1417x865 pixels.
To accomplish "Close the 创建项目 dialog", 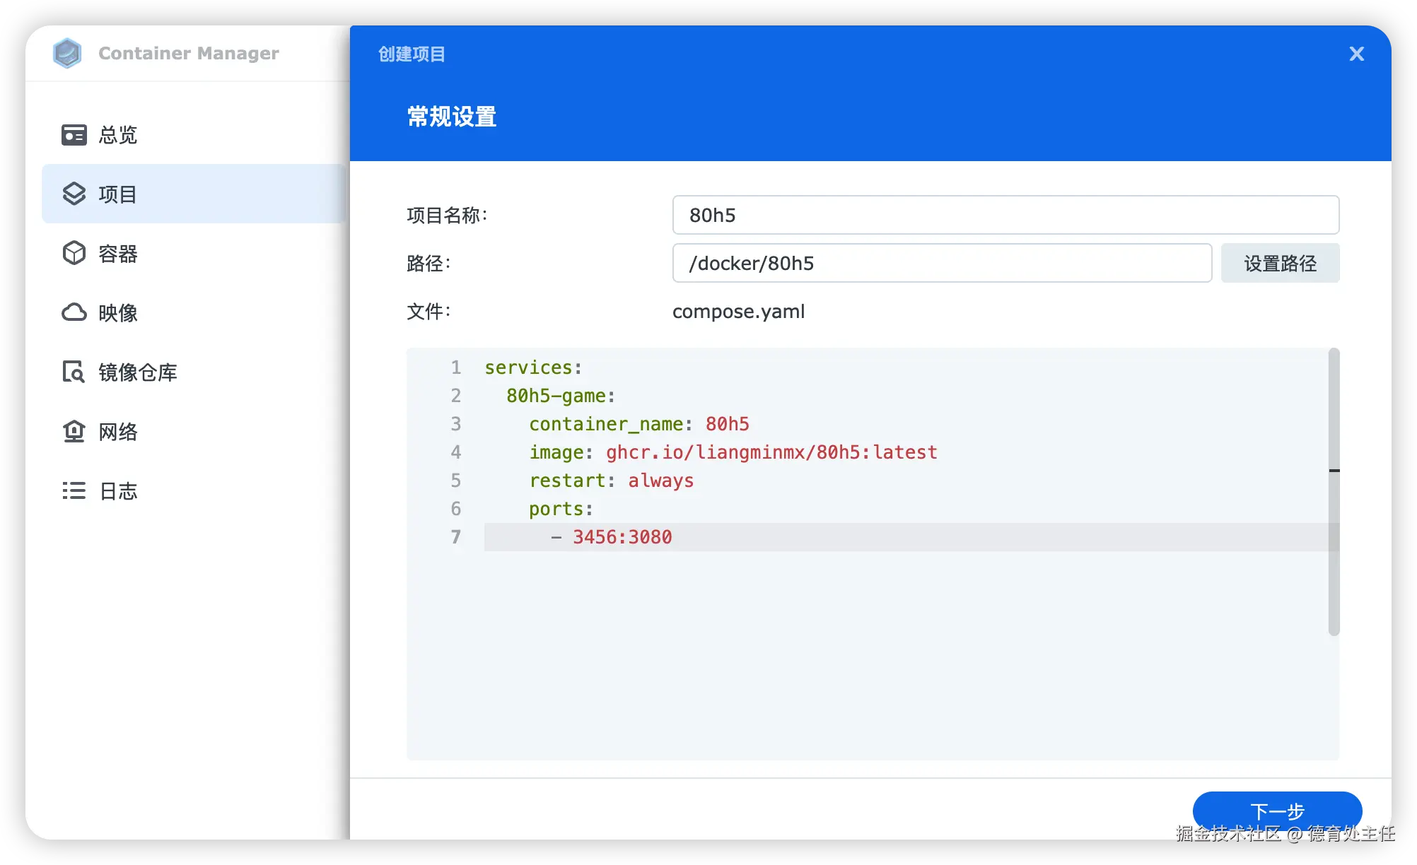I will tap(1356, 54).
